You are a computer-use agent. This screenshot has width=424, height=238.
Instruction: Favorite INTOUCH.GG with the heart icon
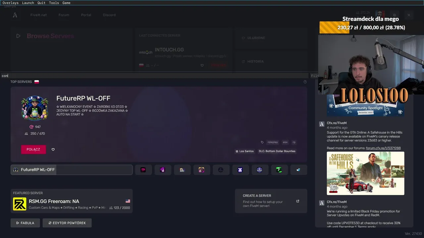202,65
